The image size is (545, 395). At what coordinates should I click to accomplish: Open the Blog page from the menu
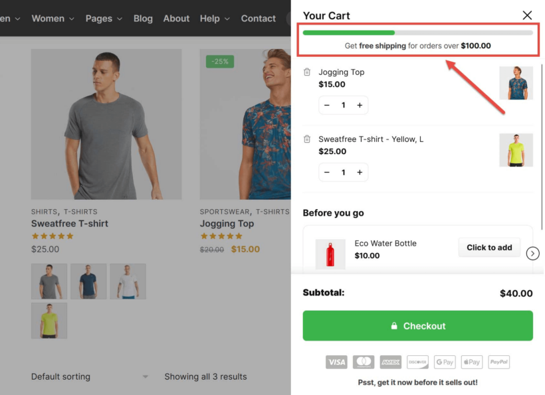click(143, 18)
